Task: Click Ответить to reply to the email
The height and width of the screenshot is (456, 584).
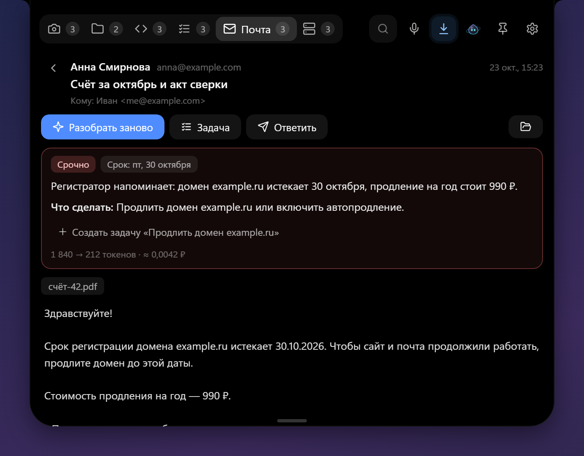Action: [x=287, y=127]
